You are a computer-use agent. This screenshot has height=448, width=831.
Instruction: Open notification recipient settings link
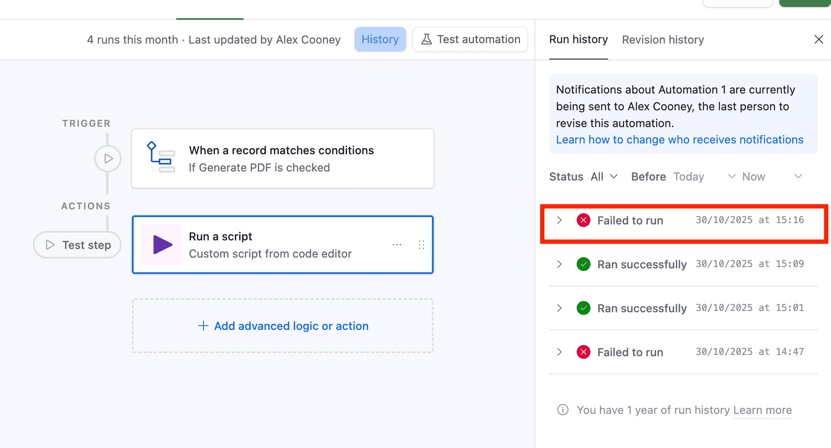[x=680, y=139]
